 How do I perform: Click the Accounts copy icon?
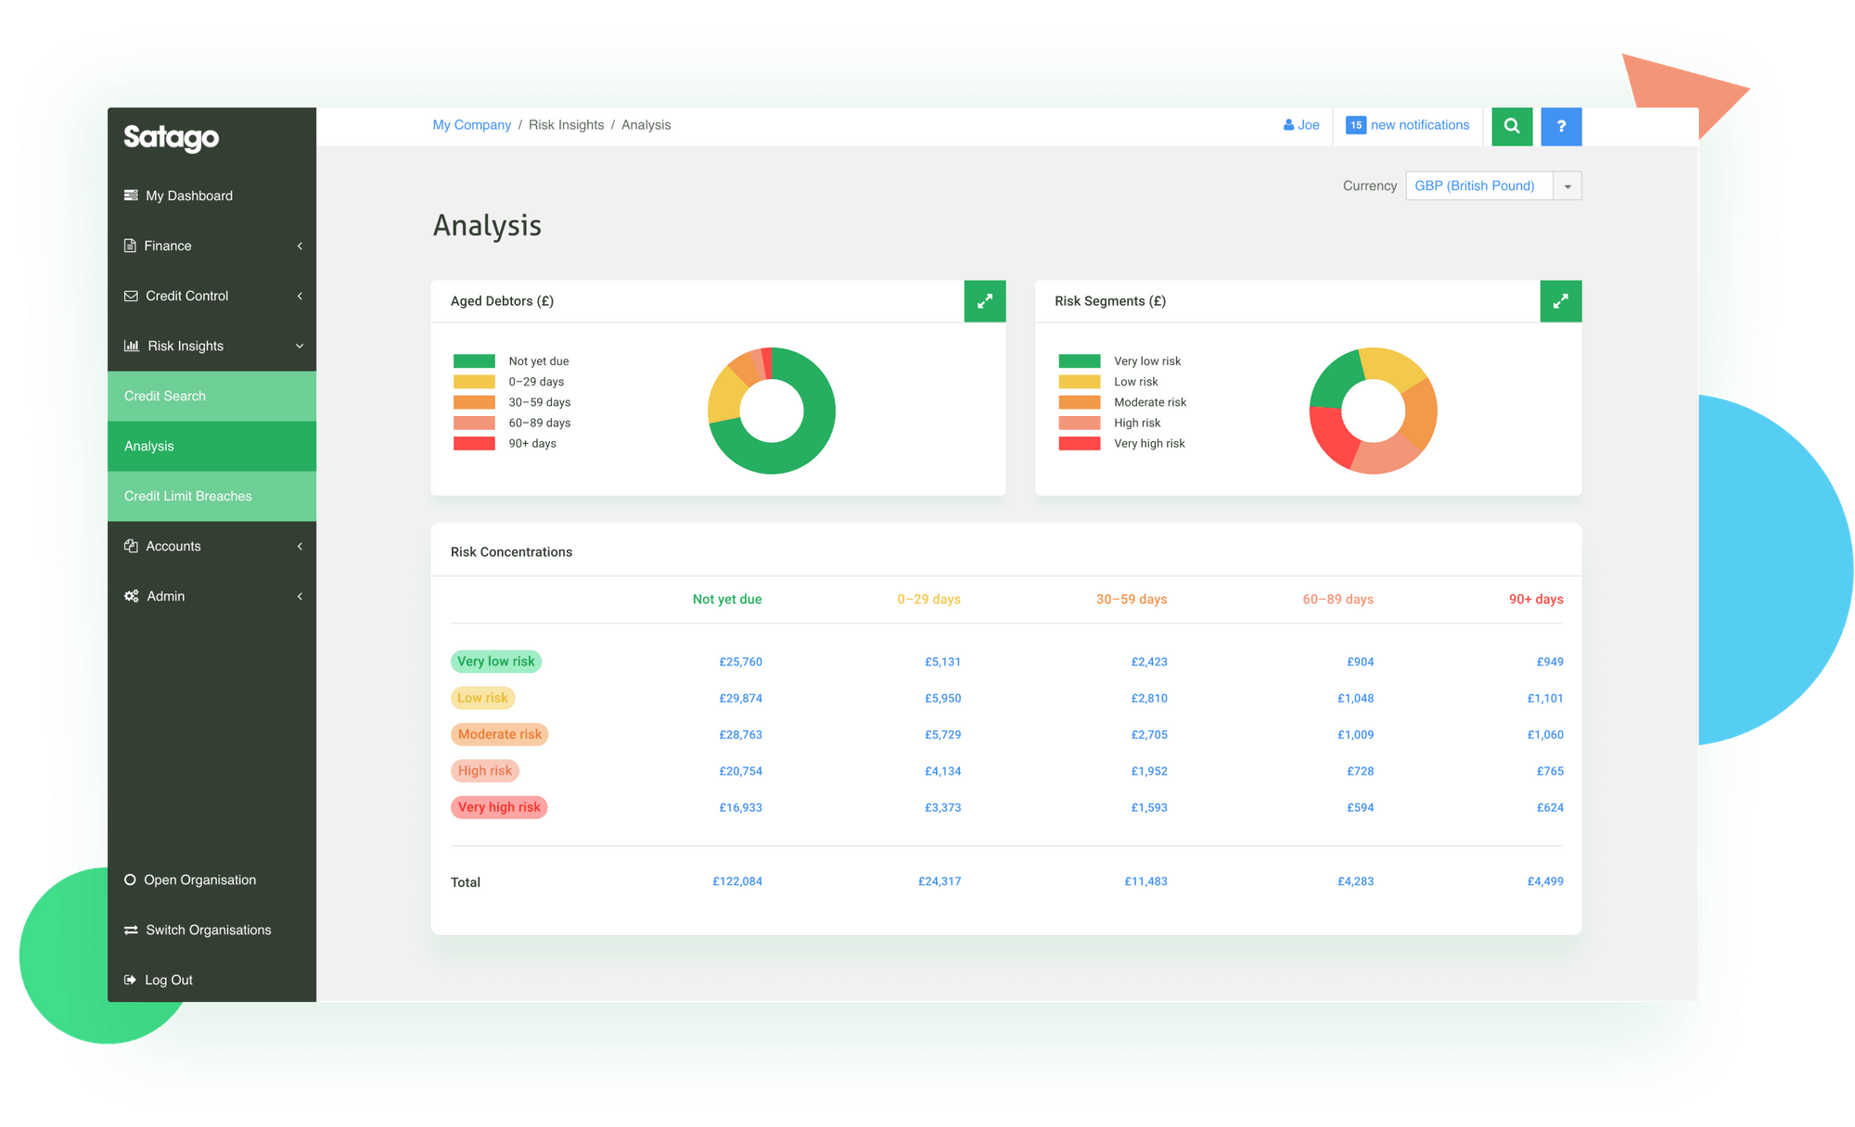point(131,546)
